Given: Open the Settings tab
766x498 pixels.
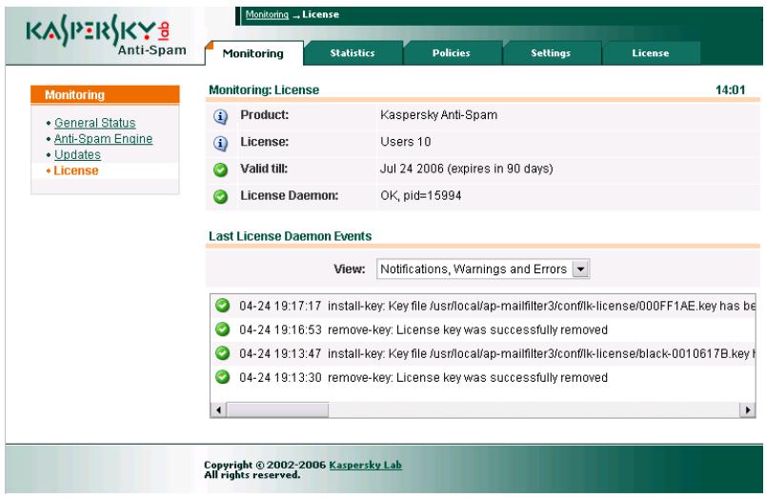Looking at the screenshot, I should [x=551, y=53].
